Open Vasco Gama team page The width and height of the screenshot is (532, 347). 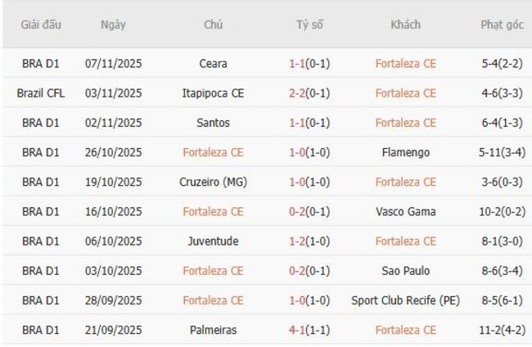click(x=405, y=211)
